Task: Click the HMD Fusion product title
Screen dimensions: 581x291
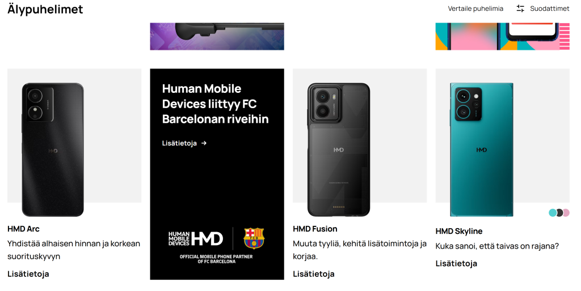Action: [x=315, y=229]
